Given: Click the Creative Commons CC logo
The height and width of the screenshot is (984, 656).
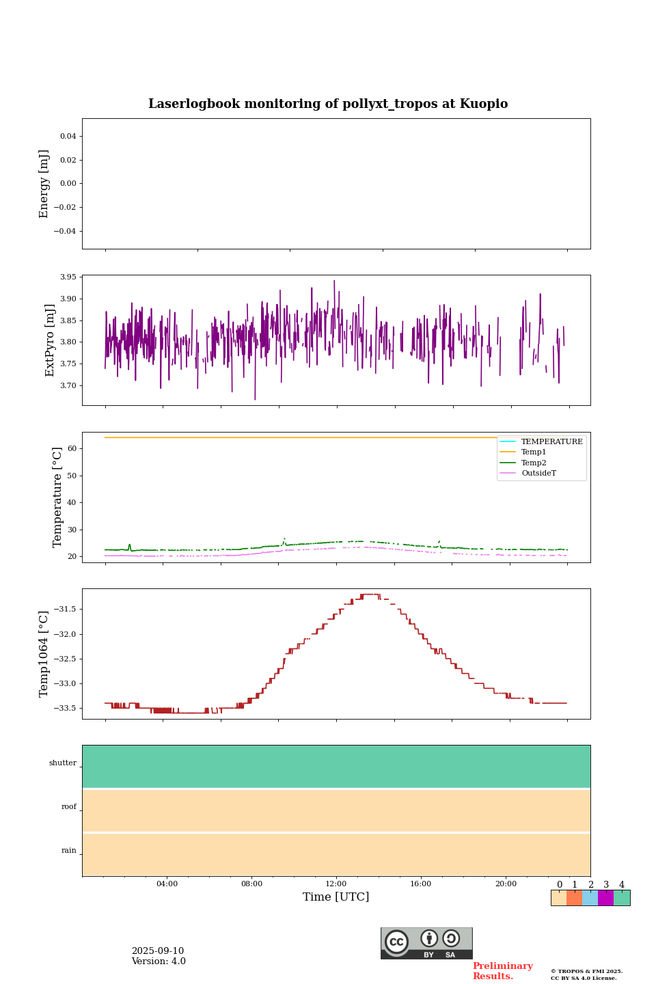Looking at the screenshot, I should point(396,942).
